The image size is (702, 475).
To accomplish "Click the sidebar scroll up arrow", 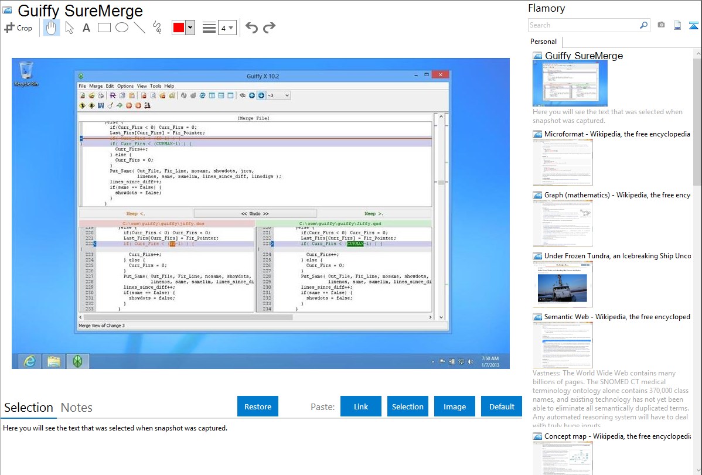I will [697, 53].
